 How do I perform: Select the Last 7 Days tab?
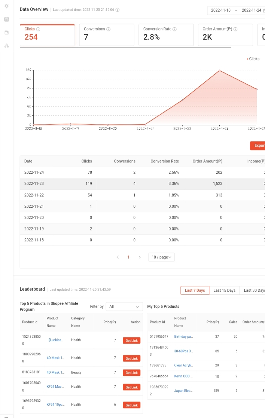coord(195,290)
